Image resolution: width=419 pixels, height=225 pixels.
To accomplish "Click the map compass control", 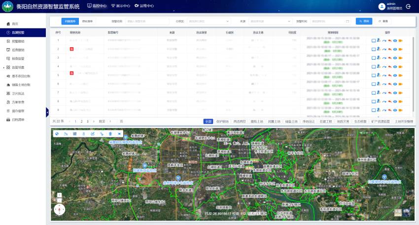I will click(x=59, y=210).
